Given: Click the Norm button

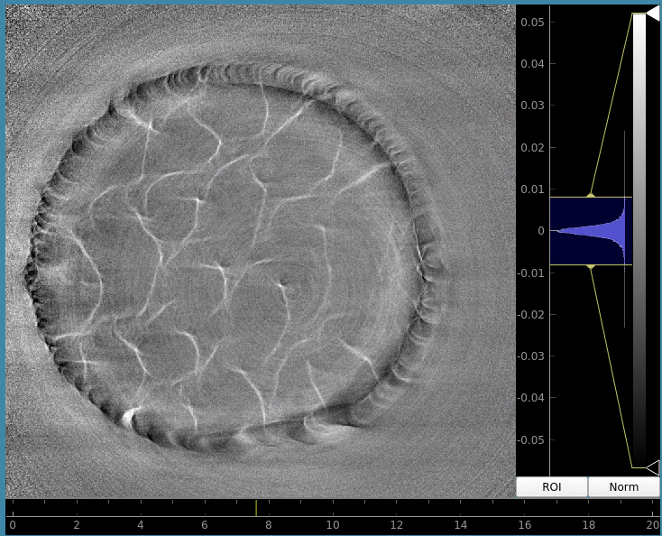Looking at the screenshot, I should pyautogui.click(x=624, y=487).
